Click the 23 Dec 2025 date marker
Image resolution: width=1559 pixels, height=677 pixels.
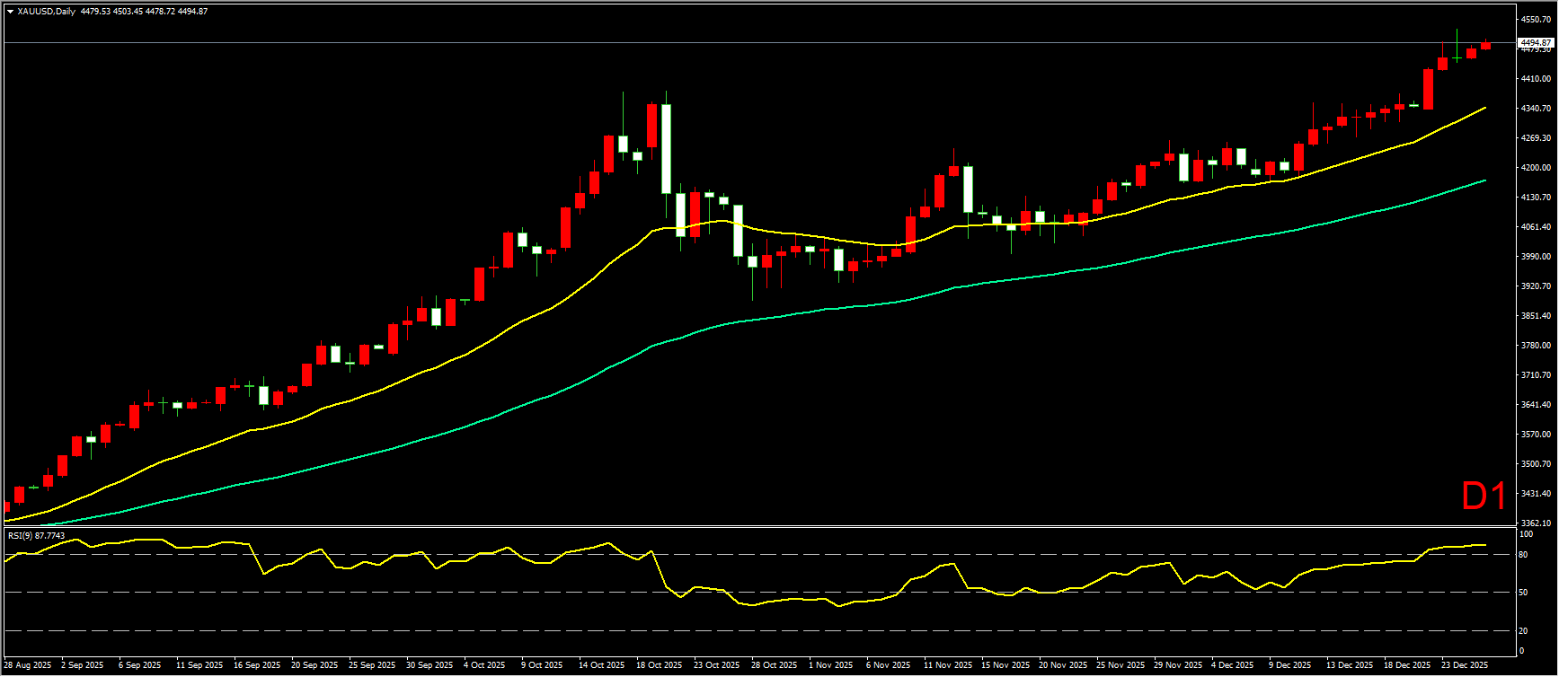pyautogui.click(x=1465, y=665)
